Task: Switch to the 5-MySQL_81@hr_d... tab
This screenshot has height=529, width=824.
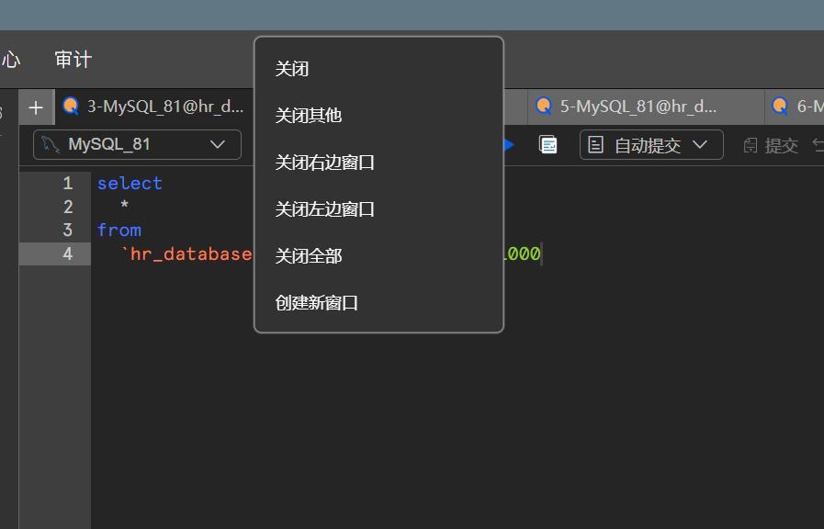Action: point(645,107)
